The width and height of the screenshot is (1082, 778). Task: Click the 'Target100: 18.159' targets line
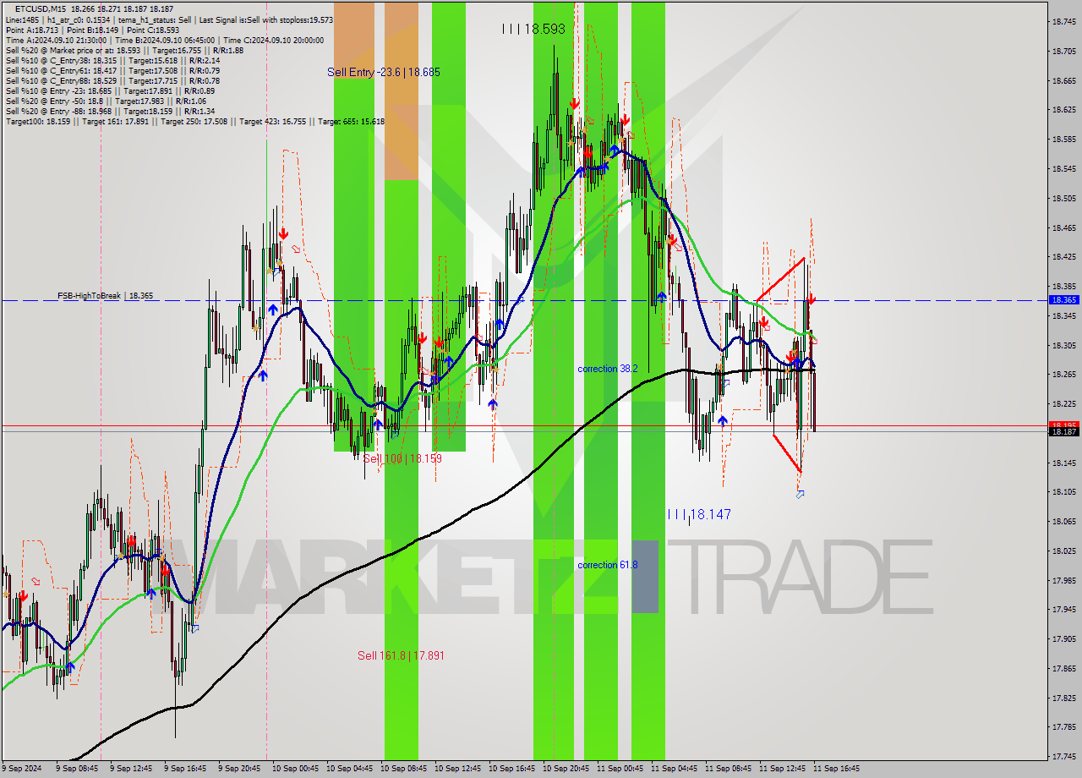pos(195,121)
